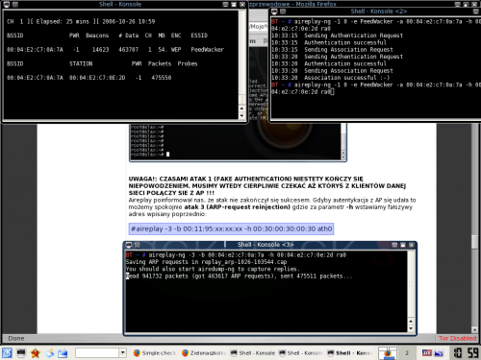Viewport: 481px width, 360px height.
Task: Open window menu icon of Shell - Konsole
Action: tap(7, 5)
